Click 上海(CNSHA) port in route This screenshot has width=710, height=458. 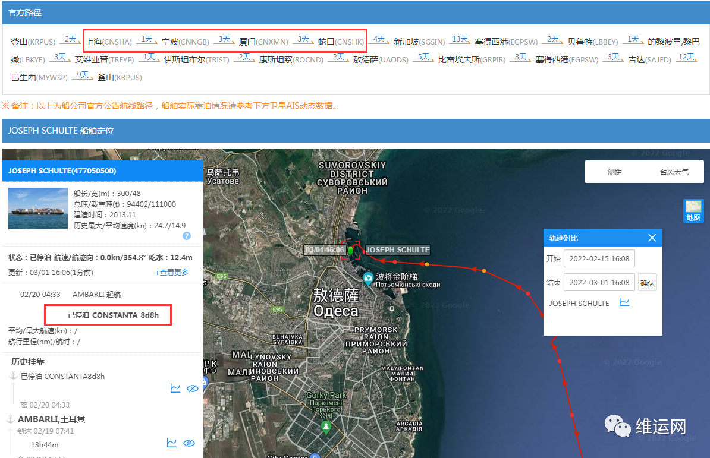click(109, 42)
